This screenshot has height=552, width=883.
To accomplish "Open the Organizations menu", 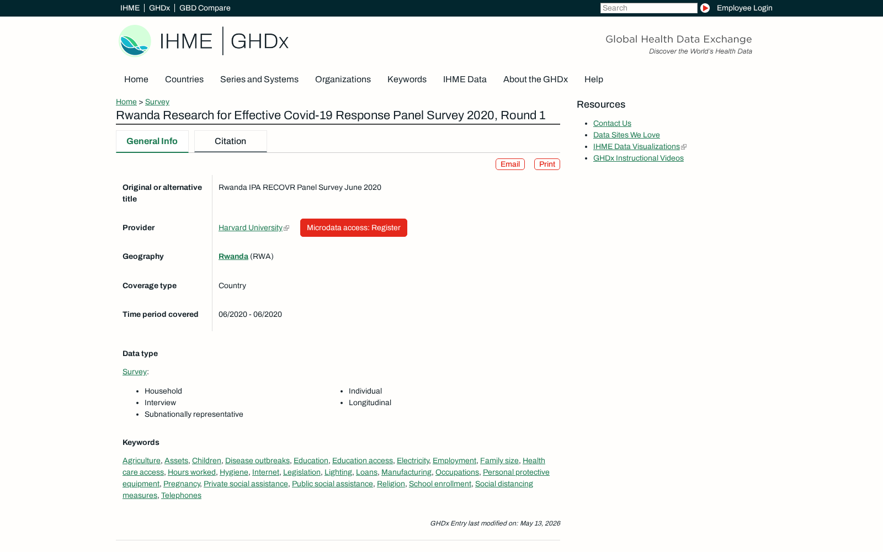I will click(343, 79).
